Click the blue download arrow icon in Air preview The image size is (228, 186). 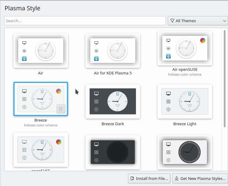[24, 59]
